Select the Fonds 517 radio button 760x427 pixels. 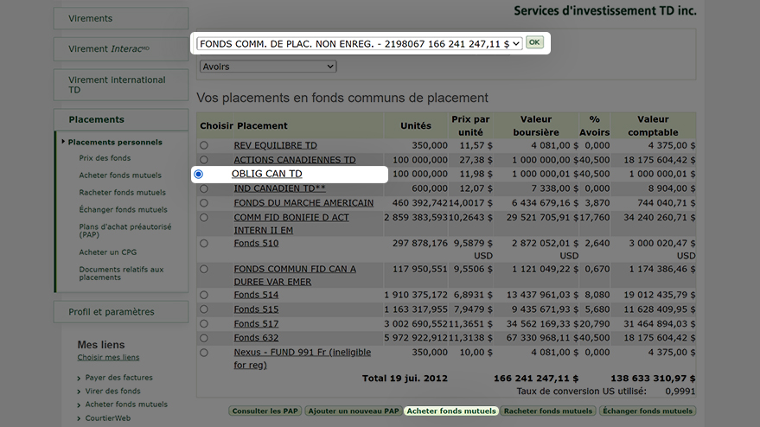pyautogui.click(x=203, y=324)
